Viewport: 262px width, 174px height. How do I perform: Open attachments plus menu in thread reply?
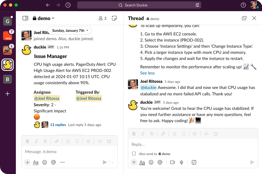[134, 162]
